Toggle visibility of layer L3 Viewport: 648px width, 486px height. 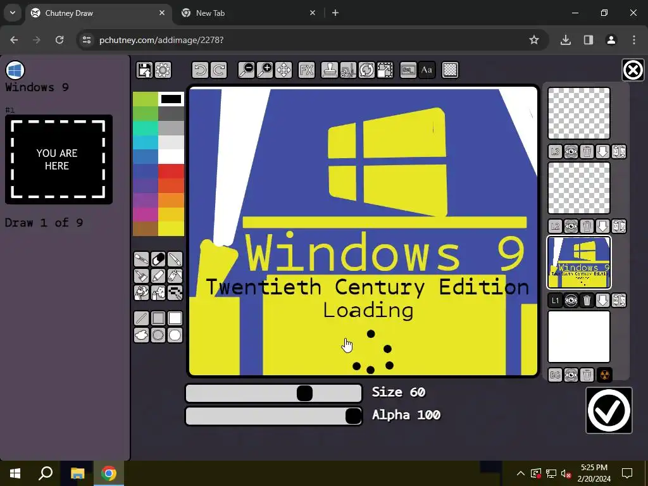(571, 152)
